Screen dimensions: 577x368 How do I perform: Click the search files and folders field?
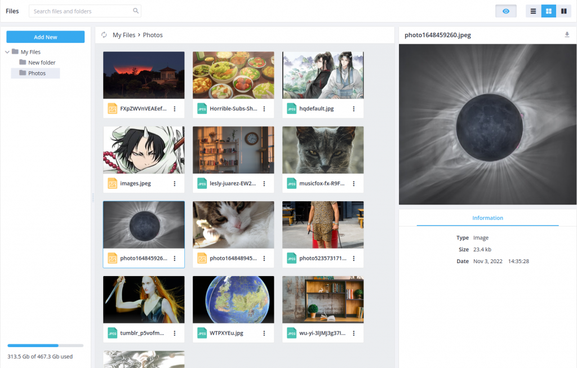coord(82,11)
